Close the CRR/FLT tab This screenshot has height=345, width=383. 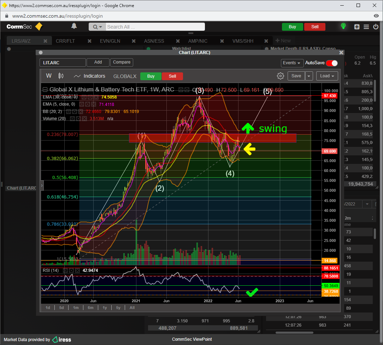point(89,41)
